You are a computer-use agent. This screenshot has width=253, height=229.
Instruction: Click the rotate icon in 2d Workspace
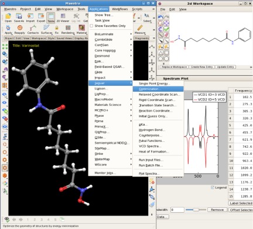coord(160,29)
